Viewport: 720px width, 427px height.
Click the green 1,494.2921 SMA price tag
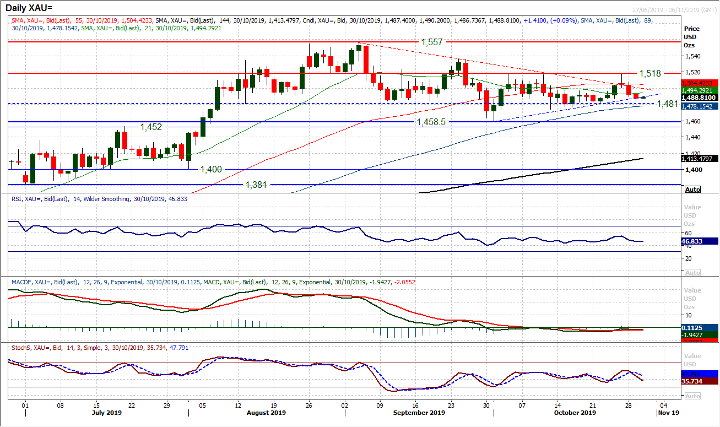700,90
